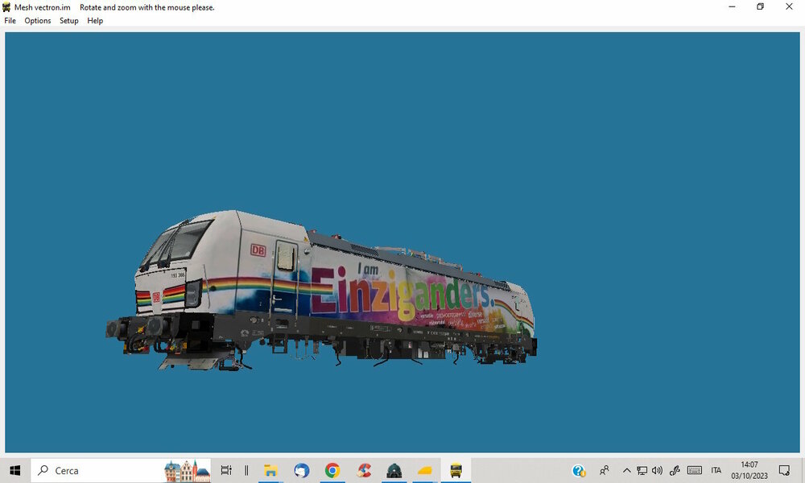Open the touch keyboard tray icon
This screenshot has width=805, height=483.
(x=695, y=470)
